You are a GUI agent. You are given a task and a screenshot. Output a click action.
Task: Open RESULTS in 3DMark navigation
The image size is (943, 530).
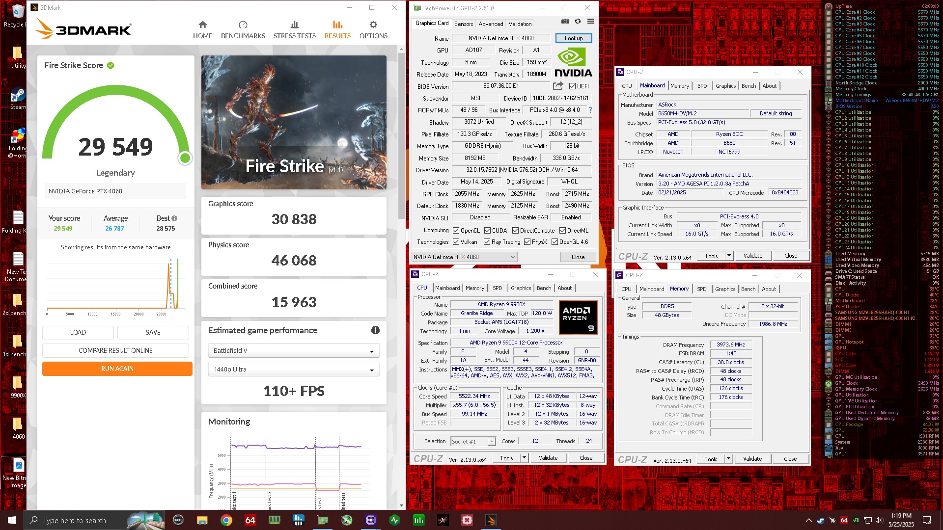tap(337, 30)
